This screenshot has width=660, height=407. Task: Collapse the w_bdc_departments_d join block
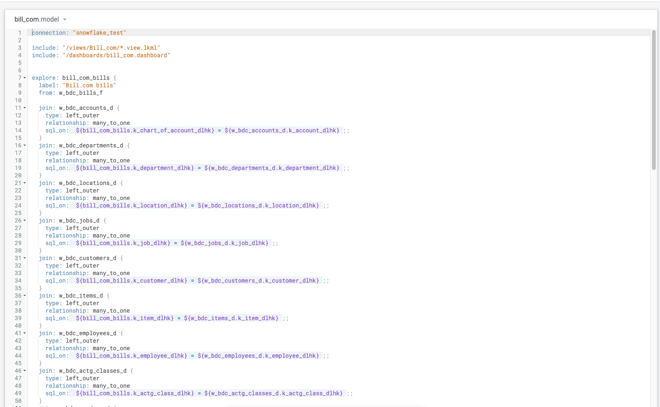[25, 146]
